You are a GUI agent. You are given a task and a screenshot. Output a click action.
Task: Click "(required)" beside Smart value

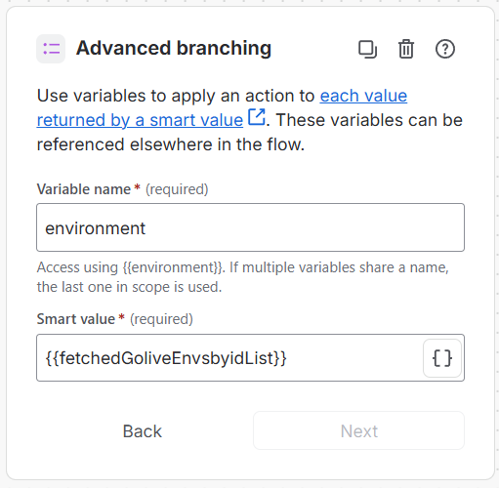tap(161, 319)
